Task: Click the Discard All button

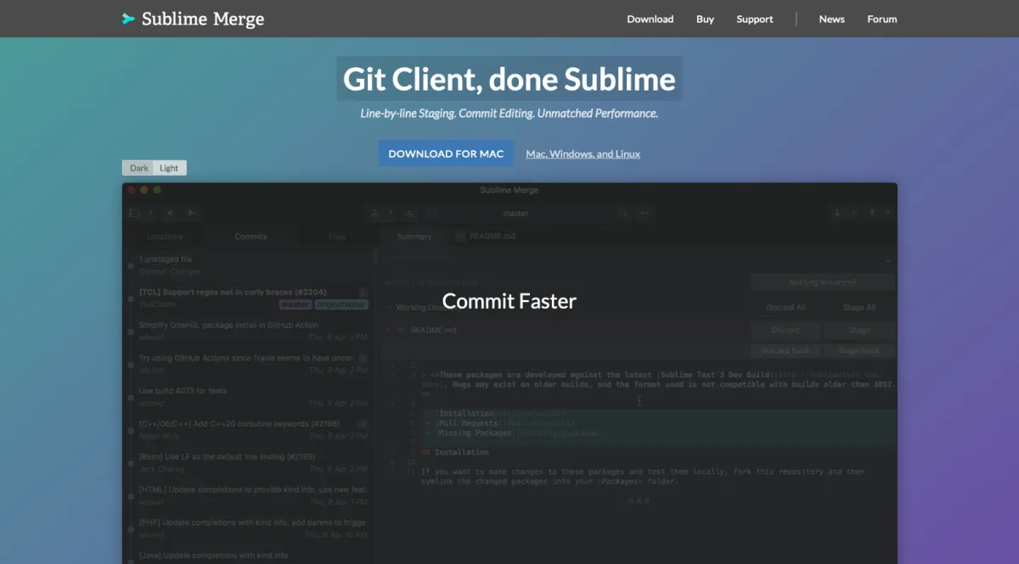Action: [785, 307]
